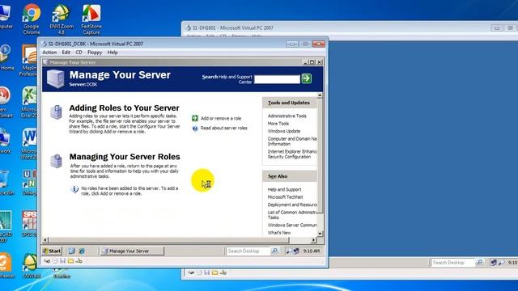This screenshot has height=291, width=518.
Task: Click vertical scrollbar down arrow in Manage Your Server
Action: pyautogui.click(x=320, y=234)
